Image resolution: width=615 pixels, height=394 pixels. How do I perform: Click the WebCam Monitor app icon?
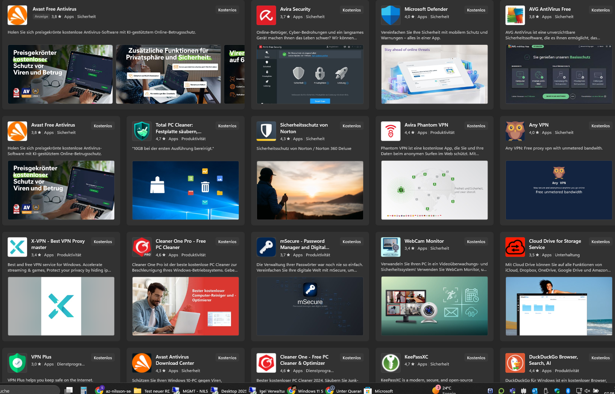tap(391, 247)
